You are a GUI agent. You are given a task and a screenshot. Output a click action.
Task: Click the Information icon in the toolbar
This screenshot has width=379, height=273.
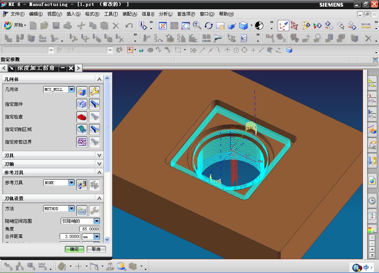tap(143, 25)
